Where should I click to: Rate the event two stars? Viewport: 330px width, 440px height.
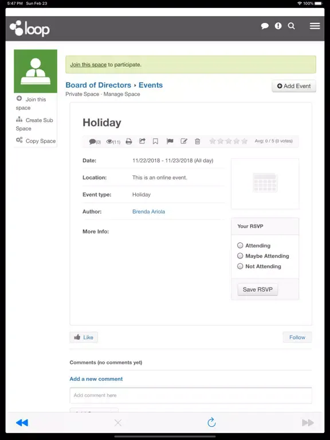tap(221, 141)
